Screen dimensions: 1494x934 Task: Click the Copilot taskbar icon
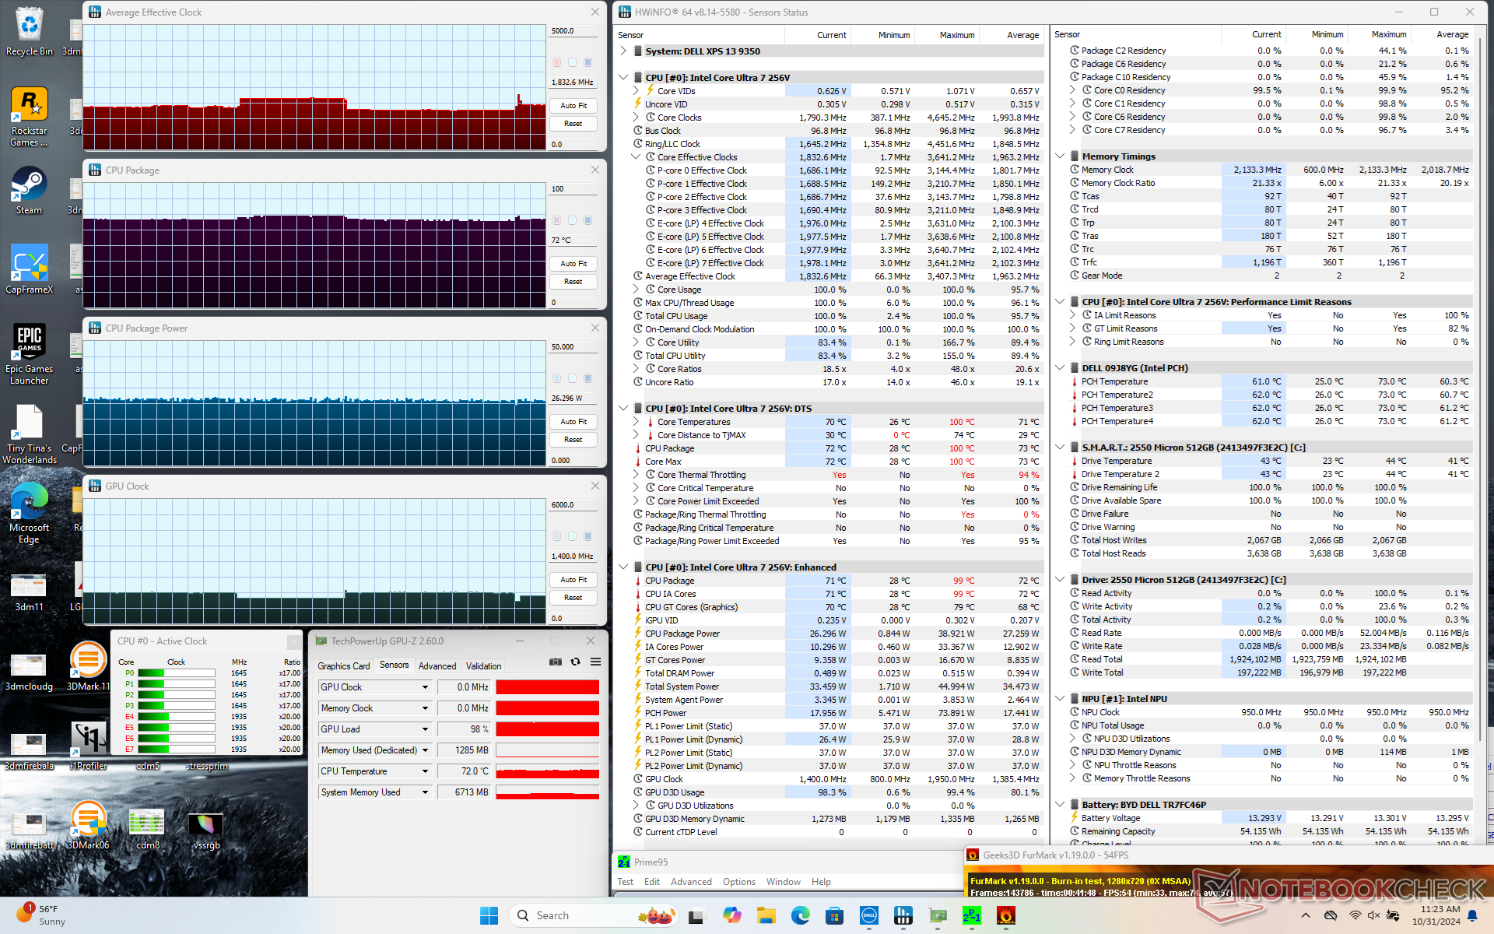click(x=732, y=915)
